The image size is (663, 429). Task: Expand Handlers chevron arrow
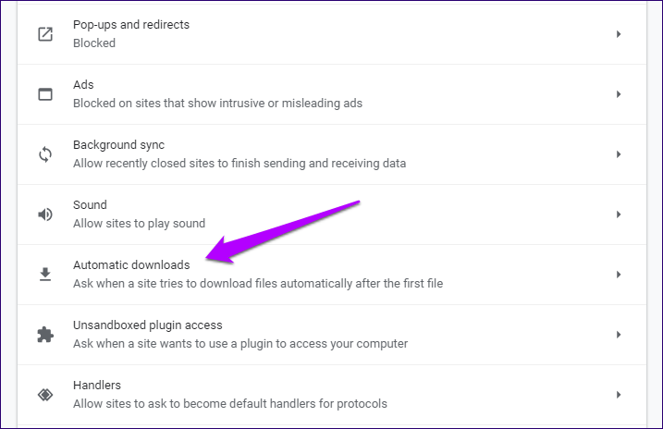pyautogui.click(x=619, y=395)
